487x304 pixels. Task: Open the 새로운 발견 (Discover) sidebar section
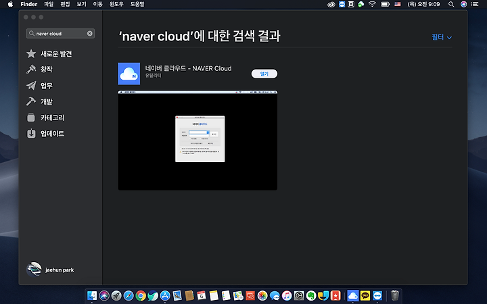point(49,53)
